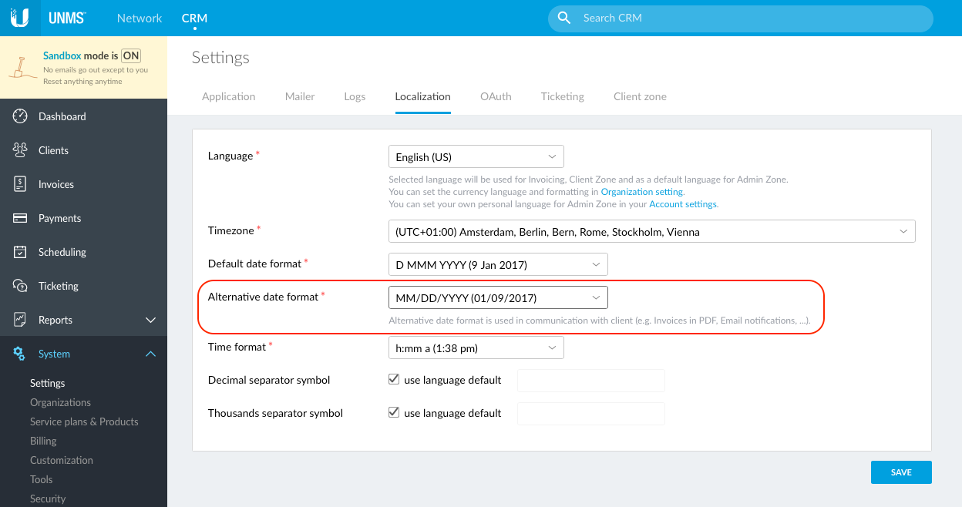This screenshot has height=507, width=962.
Task: Uncheck thousands separator use language default
Action: click(394, 413)
